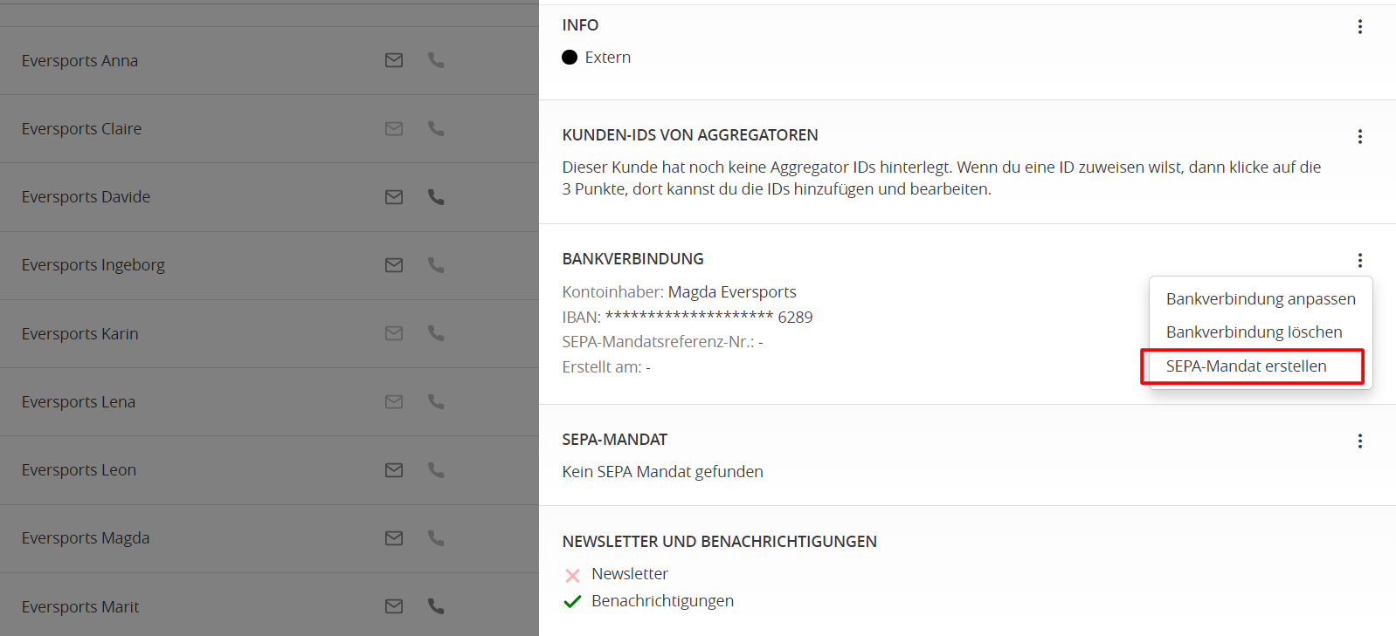Click the email icon for Eversports Davide
Screen dimensions: 1396x636
coord(394,197)
